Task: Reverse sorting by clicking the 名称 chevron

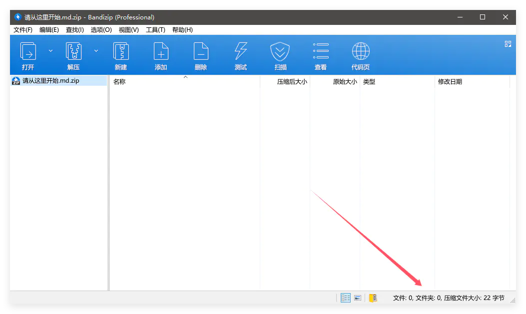Action: pyautogui.click(x=185, y=77)
